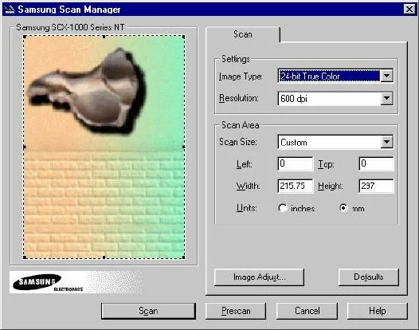Close the Samsung Scan Manager window
The width and height of the screenshot is (419, 330).
point(409,10)
